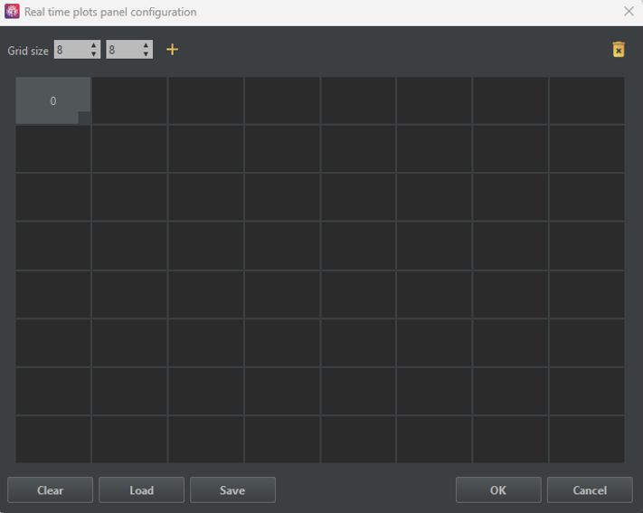Increment the second Grid size spinner

146,45
